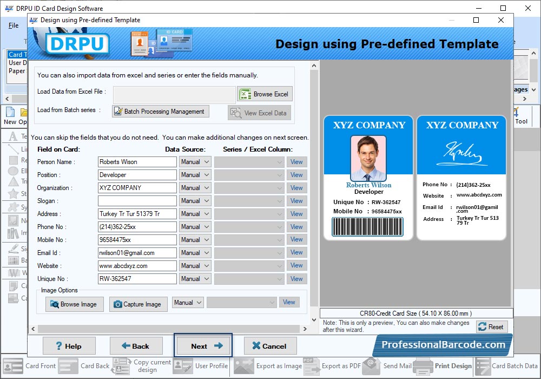Click Phone No input field
541x379 pixels.
[137, 227]
